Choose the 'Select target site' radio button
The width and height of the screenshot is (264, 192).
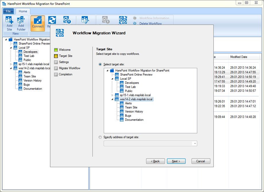click(x=100, y=64)
